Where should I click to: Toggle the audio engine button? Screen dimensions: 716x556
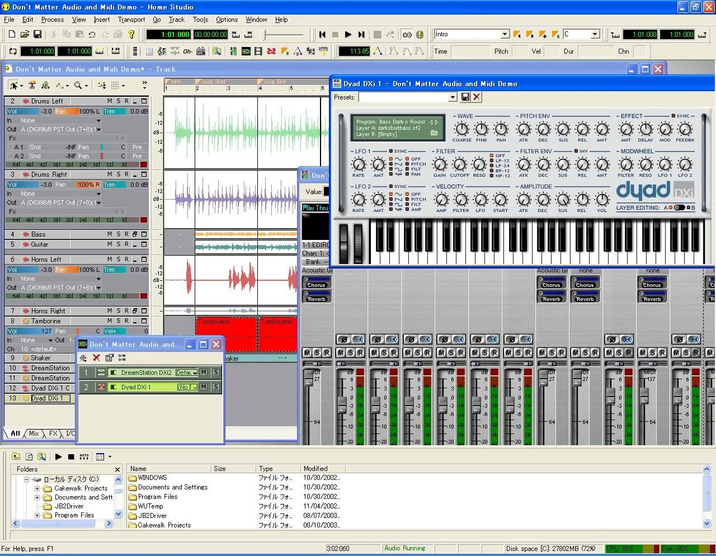click(407, 34)
